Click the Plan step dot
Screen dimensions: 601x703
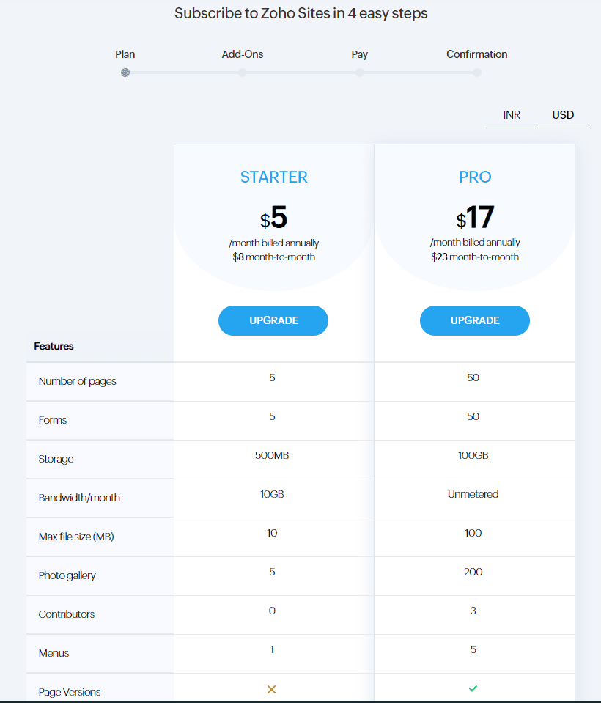coord(125,73)
